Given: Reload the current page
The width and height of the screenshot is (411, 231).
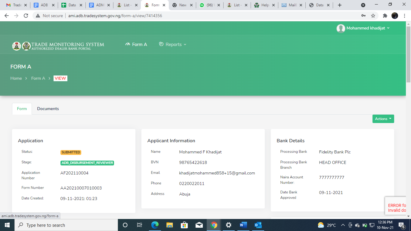Looking at the screenshot, I should [26, 16].
